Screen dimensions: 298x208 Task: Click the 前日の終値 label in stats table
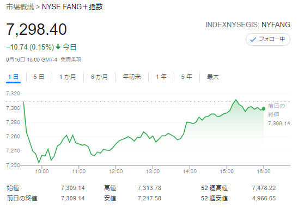22,198
